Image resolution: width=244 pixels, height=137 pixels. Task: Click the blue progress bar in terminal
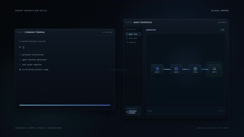point(65,105)
